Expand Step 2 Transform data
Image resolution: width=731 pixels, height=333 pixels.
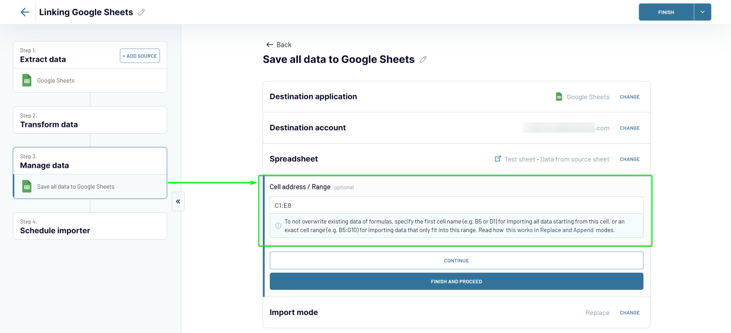coord(89,120)
